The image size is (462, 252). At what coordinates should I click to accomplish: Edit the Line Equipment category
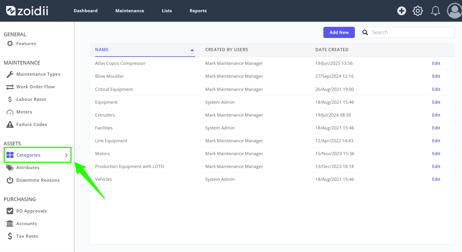[436, 141]
